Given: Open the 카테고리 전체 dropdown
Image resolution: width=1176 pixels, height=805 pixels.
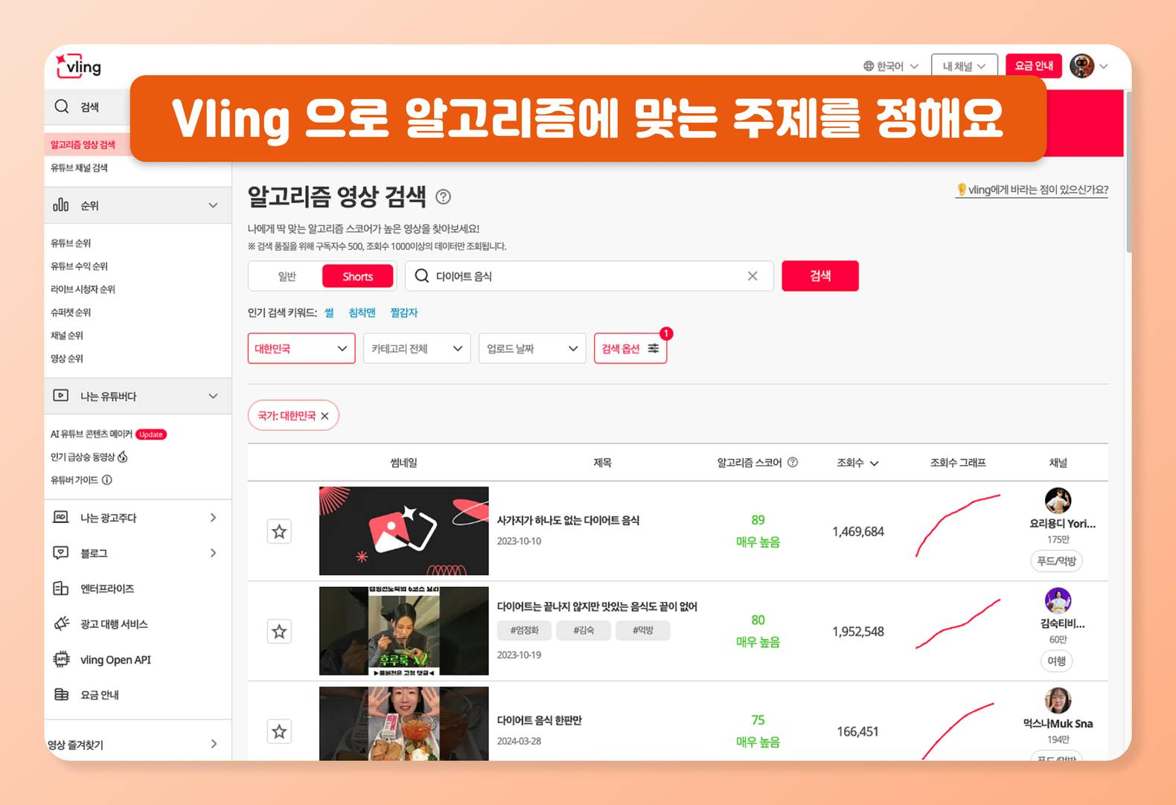Looking at the screenshot, I should 417,348.
